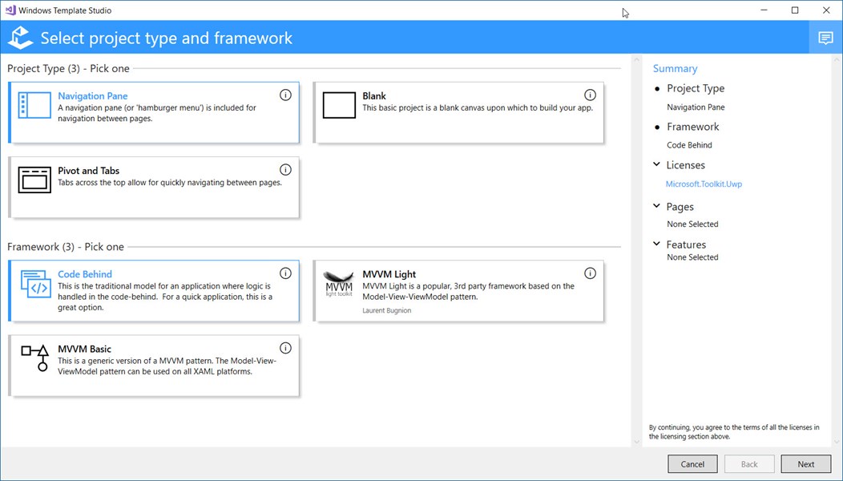
Task: Click 'None Selected' under Features
Action: (692, 257)
